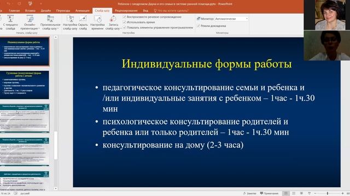This screenshot has height=196, width=350.
Task: Click the bullet starting педагогическое консультирование
Action: pos(208,98)
